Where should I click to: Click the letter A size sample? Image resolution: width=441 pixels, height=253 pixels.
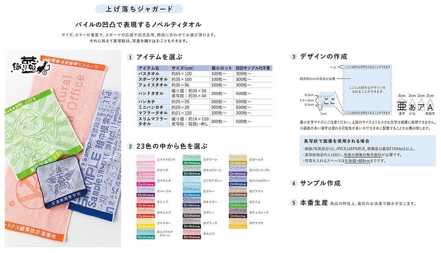(429, 107)
